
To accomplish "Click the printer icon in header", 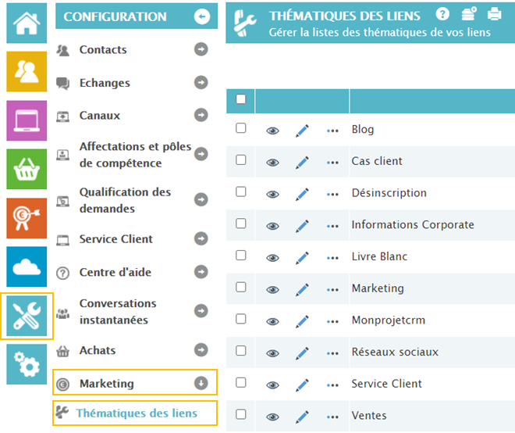I will pos(494,13).
